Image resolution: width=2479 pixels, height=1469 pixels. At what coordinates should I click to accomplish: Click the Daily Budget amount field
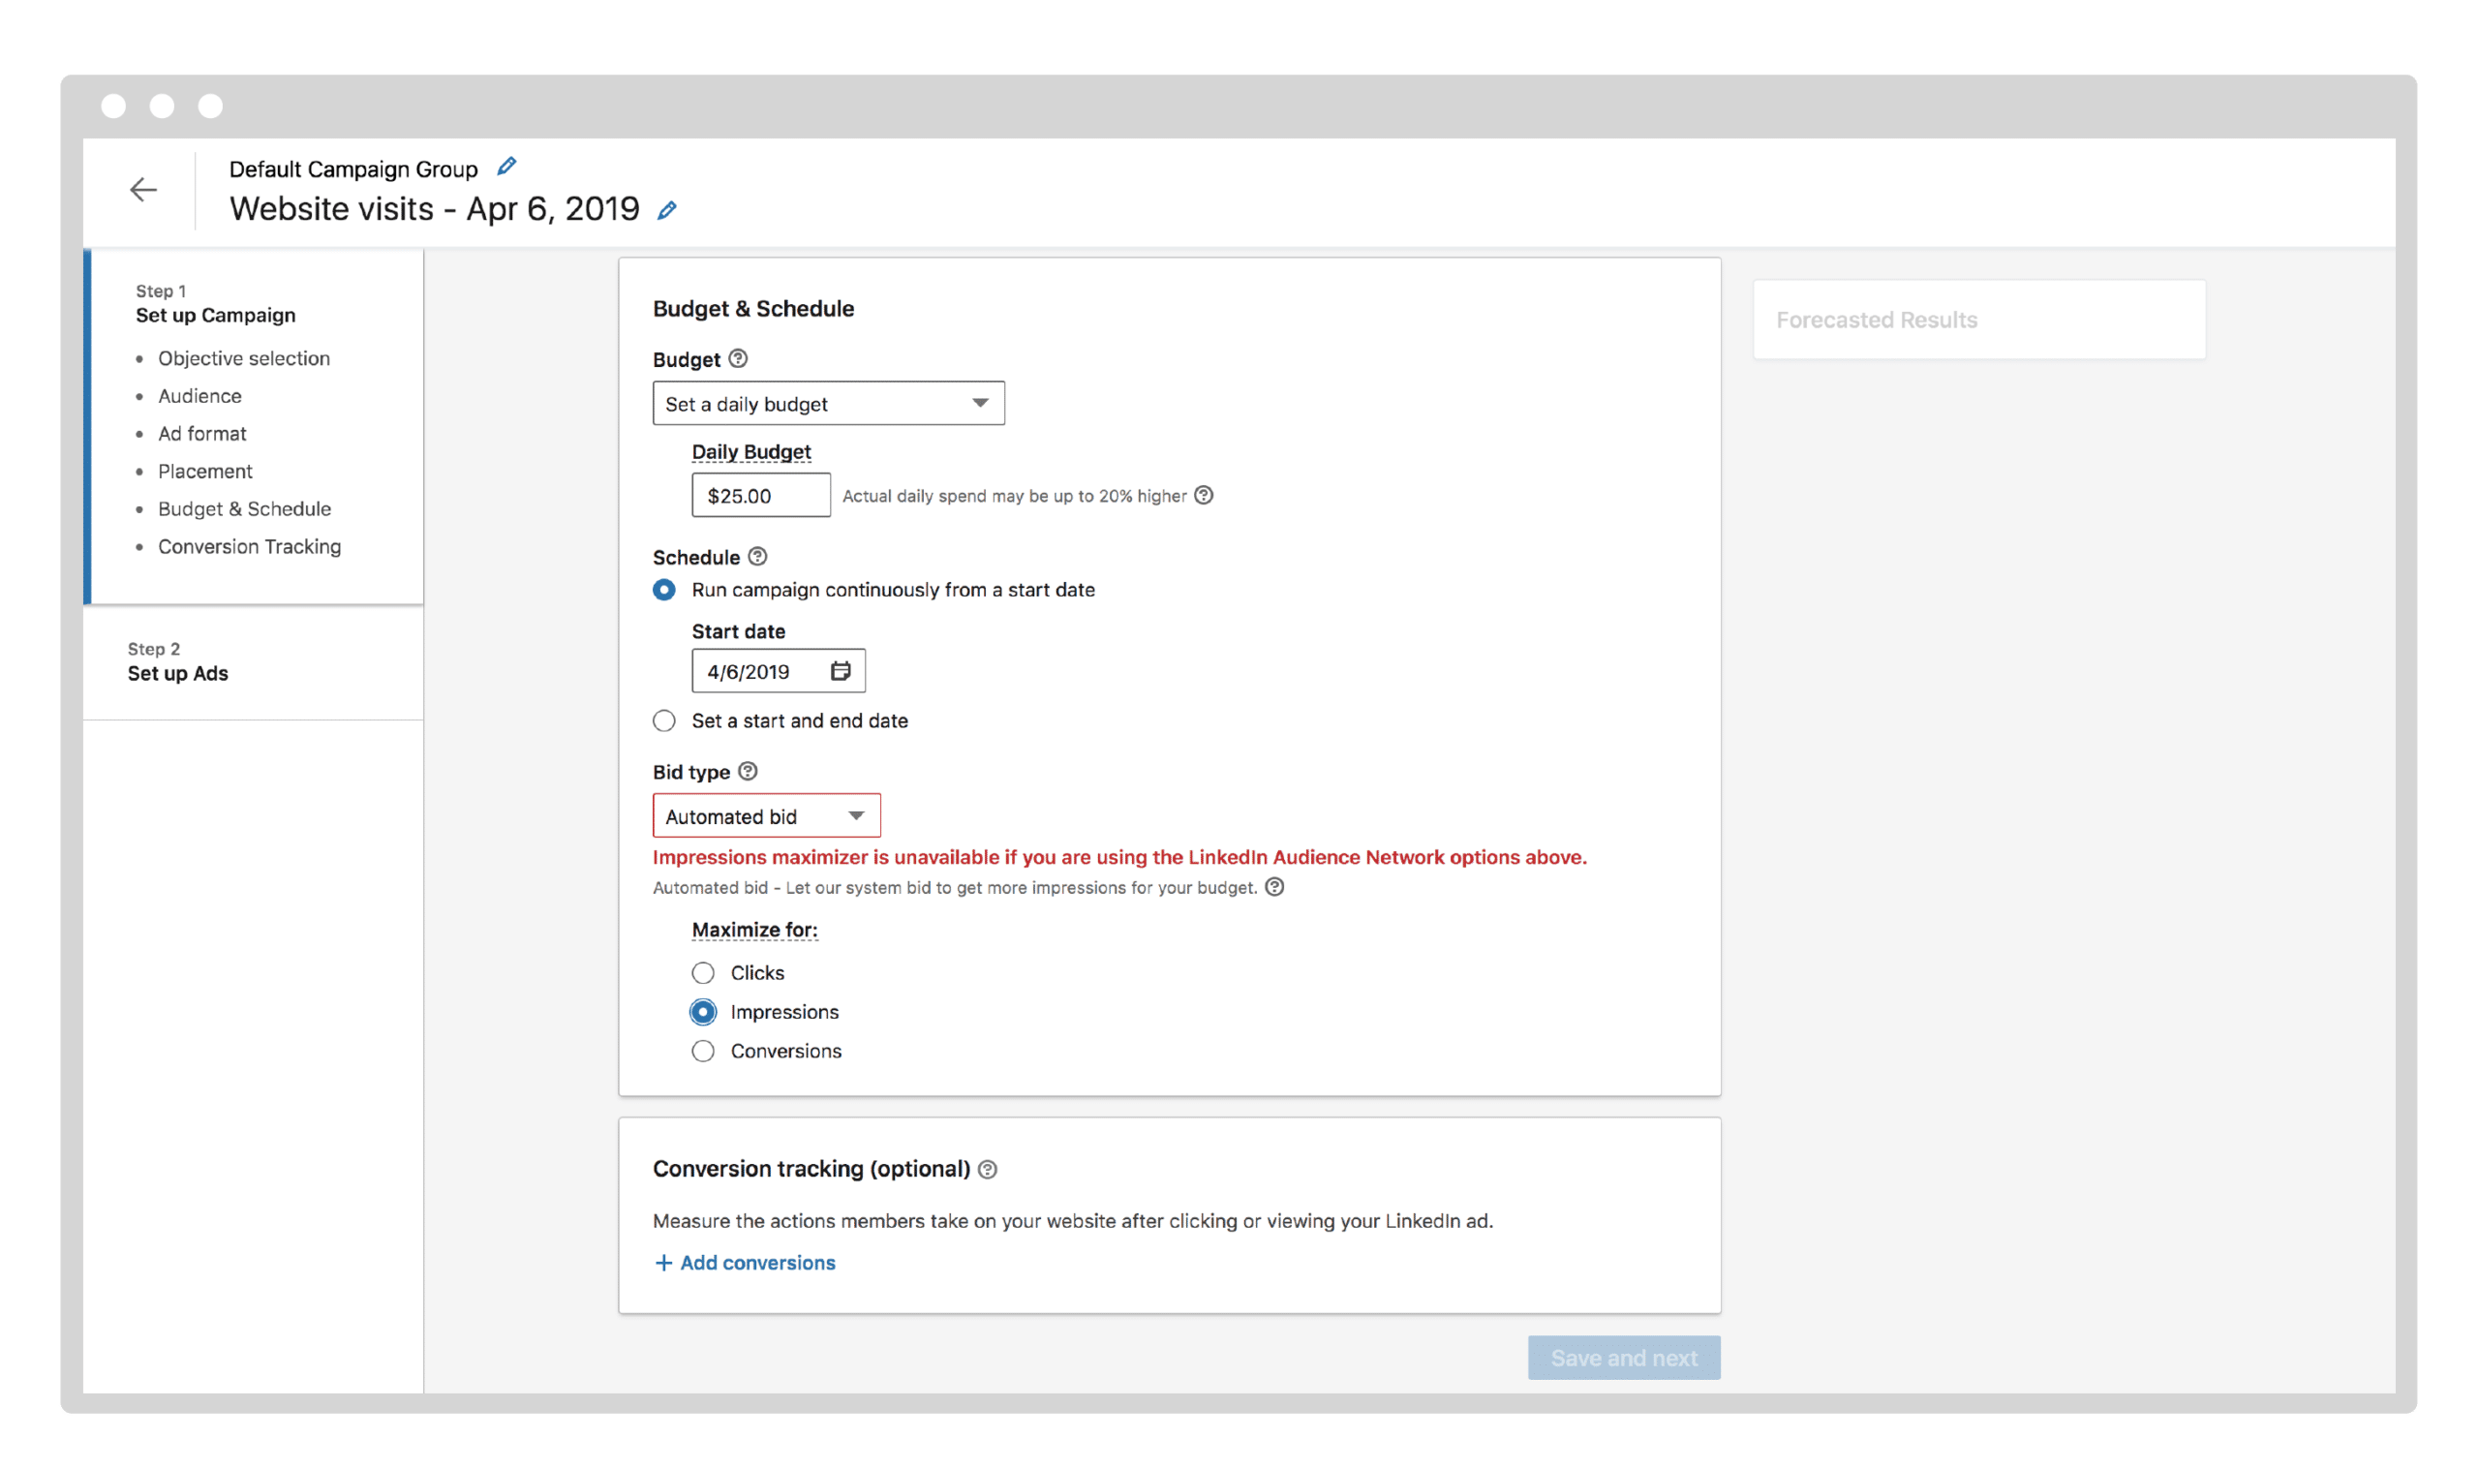click(760, 495)
